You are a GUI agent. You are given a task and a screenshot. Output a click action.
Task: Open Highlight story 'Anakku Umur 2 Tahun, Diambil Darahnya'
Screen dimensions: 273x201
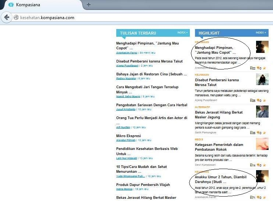221,179
